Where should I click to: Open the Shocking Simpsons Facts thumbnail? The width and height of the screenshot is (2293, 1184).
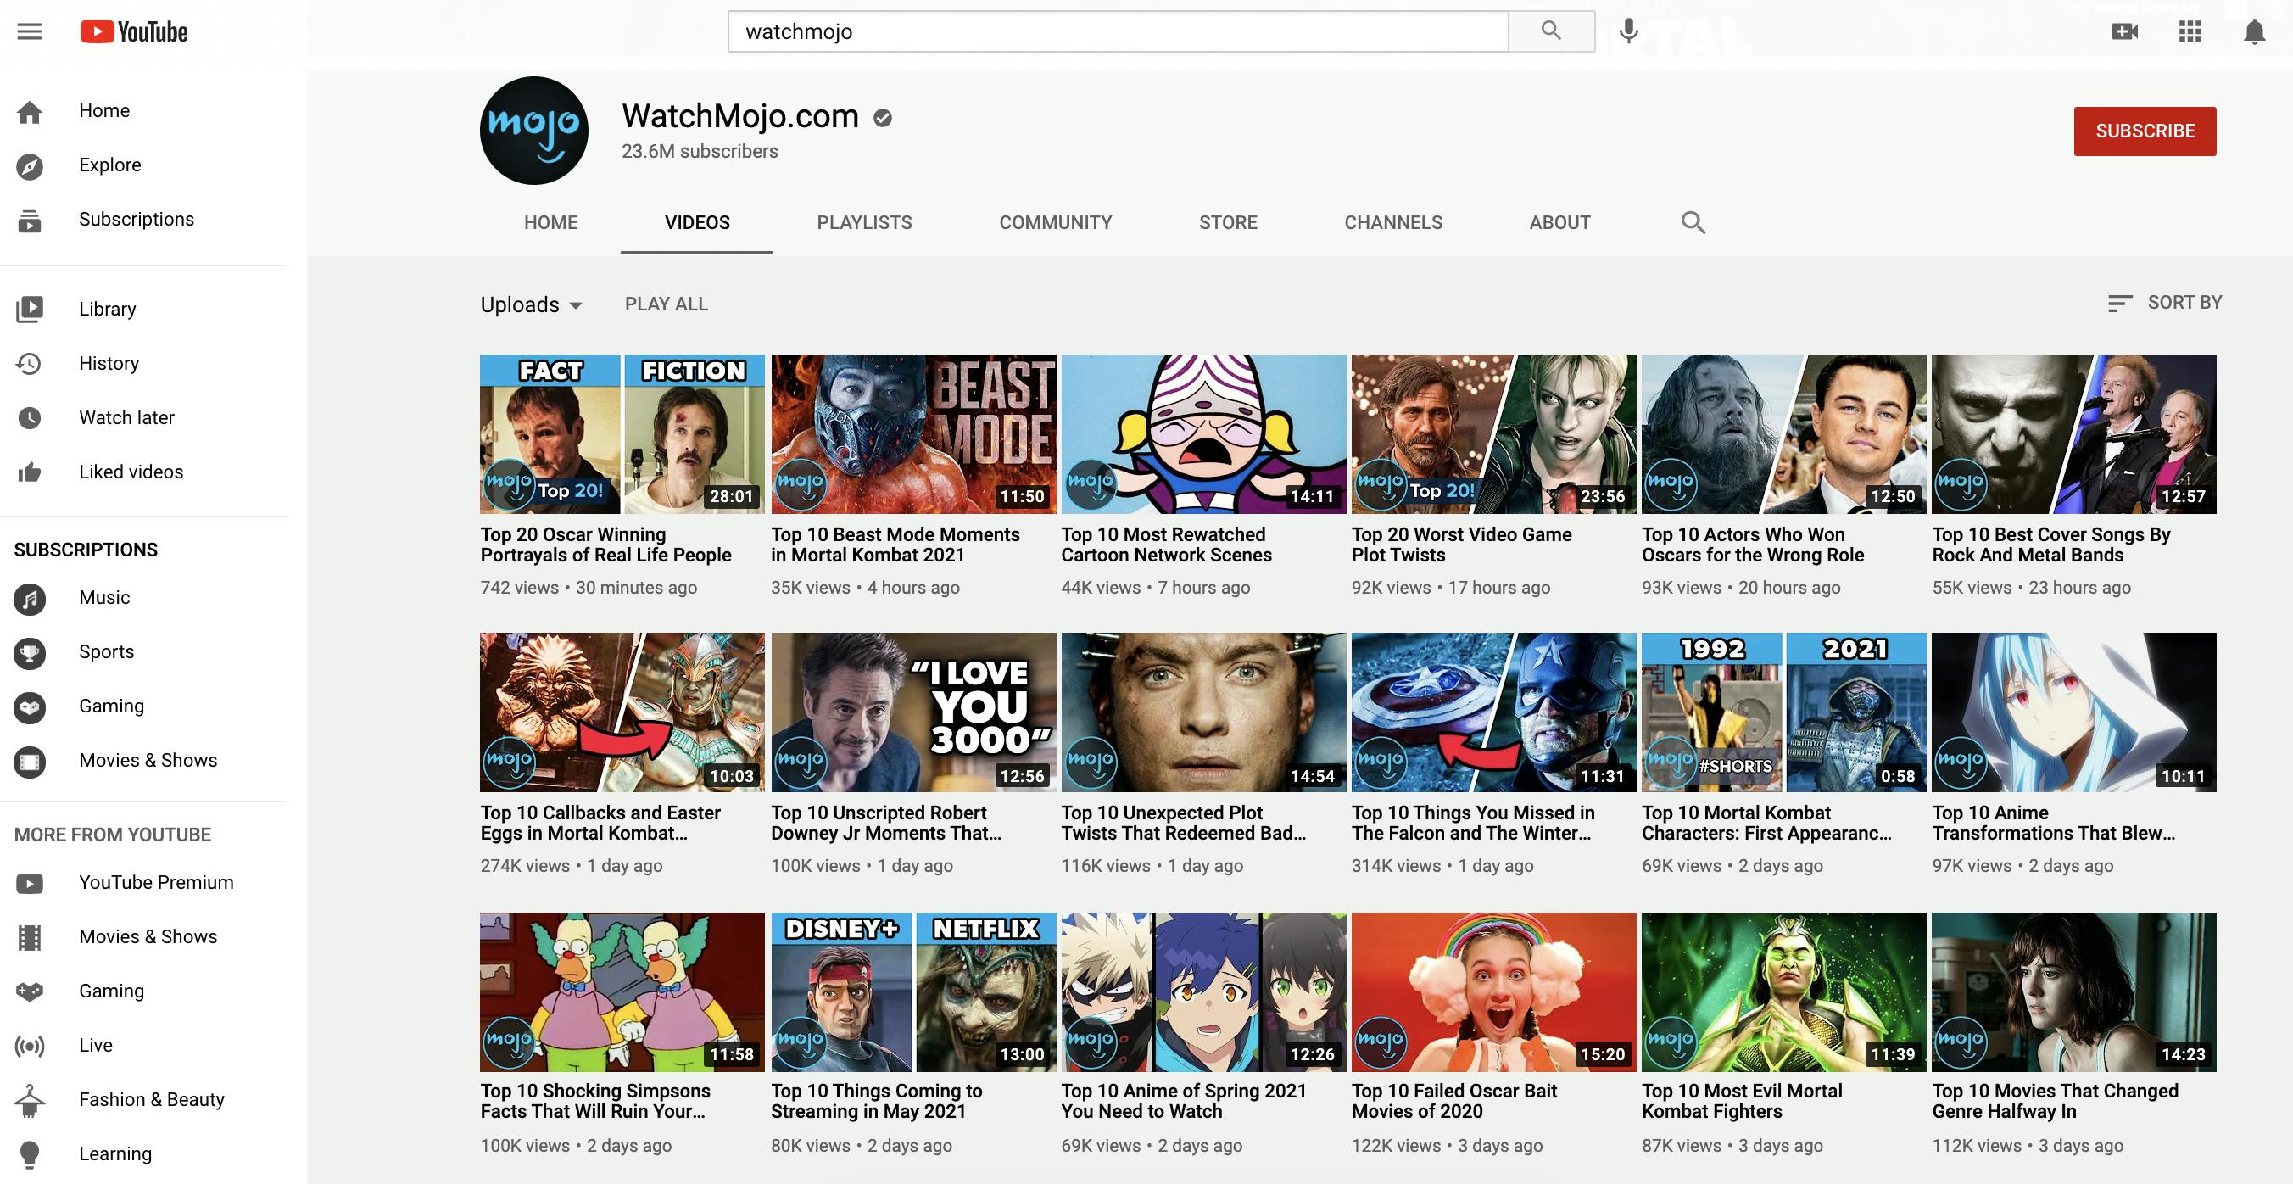(x=622, y=991)
